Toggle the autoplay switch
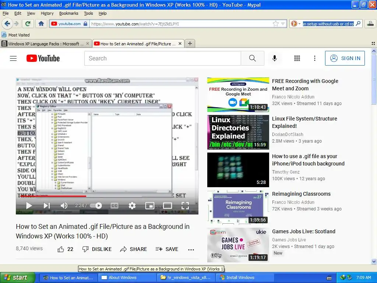The width and height of the screenshot is (377, 283). [x=96, y=206]
